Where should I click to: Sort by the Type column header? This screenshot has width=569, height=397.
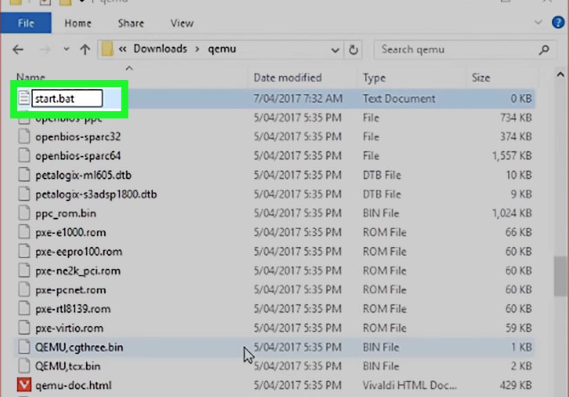374,78
